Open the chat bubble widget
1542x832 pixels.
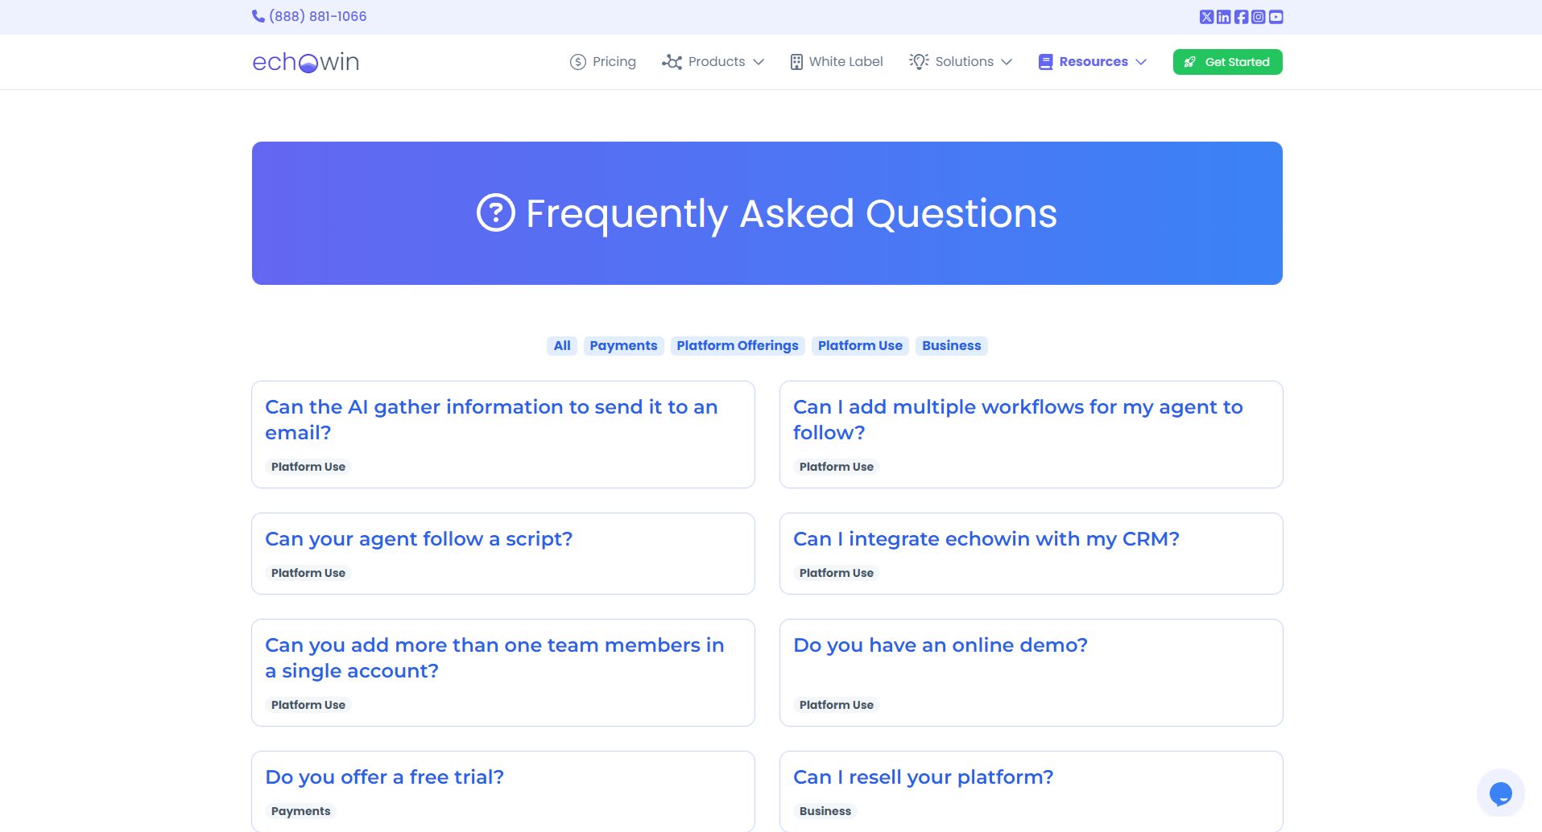pos(1500,793)
